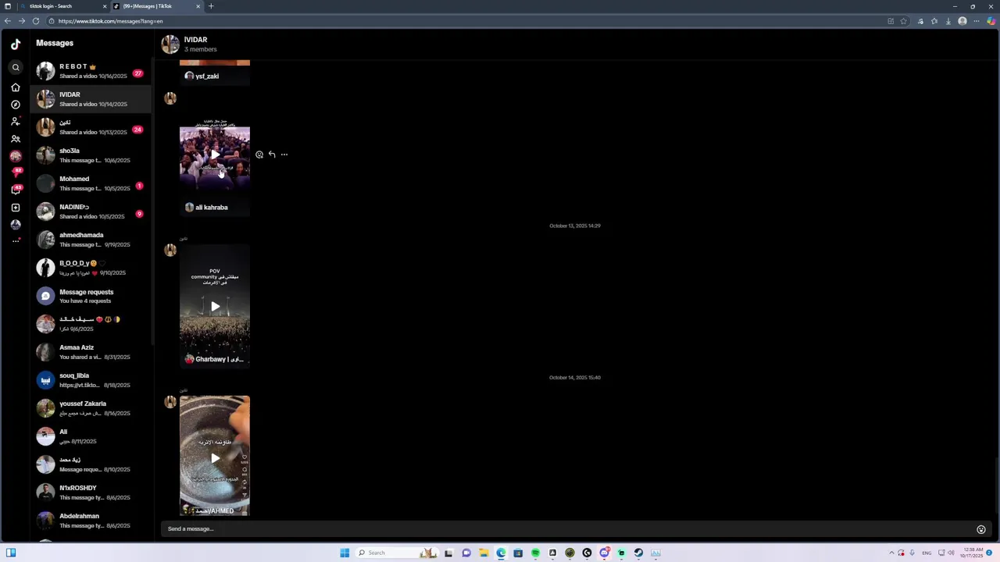Open N1xROSHDY conversation
The width and height of the screenshot is (1000, 562).
pos(91,493)
